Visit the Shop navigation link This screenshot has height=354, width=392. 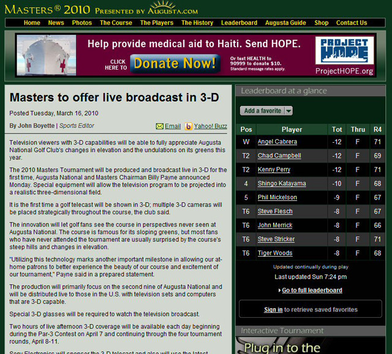pos(321,23)
